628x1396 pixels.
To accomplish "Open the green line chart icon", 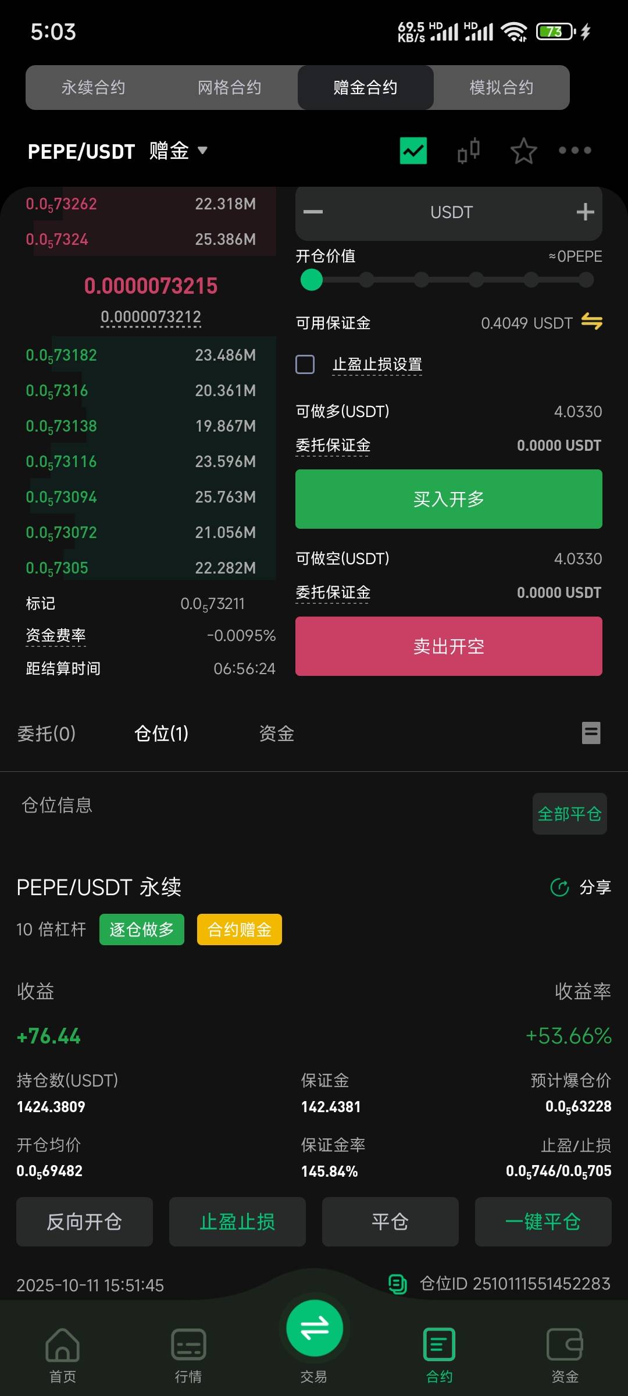I will click(413, 151).
